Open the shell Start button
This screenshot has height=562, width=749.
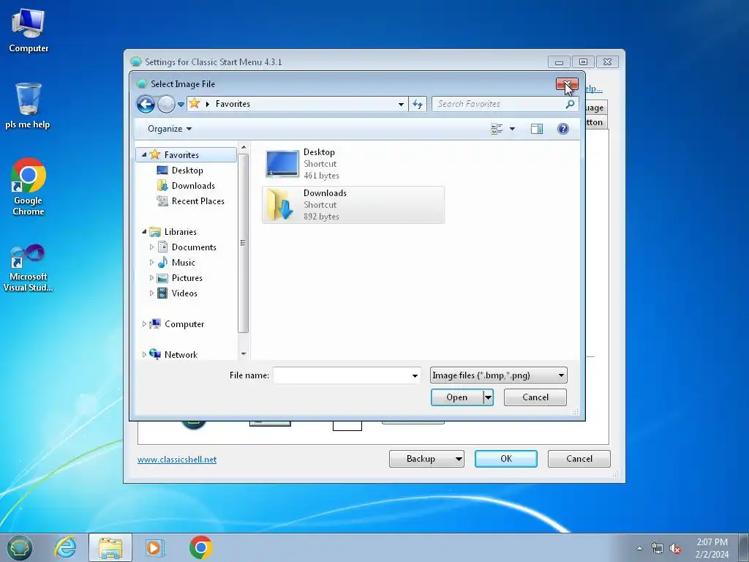(x=20, y=547)
